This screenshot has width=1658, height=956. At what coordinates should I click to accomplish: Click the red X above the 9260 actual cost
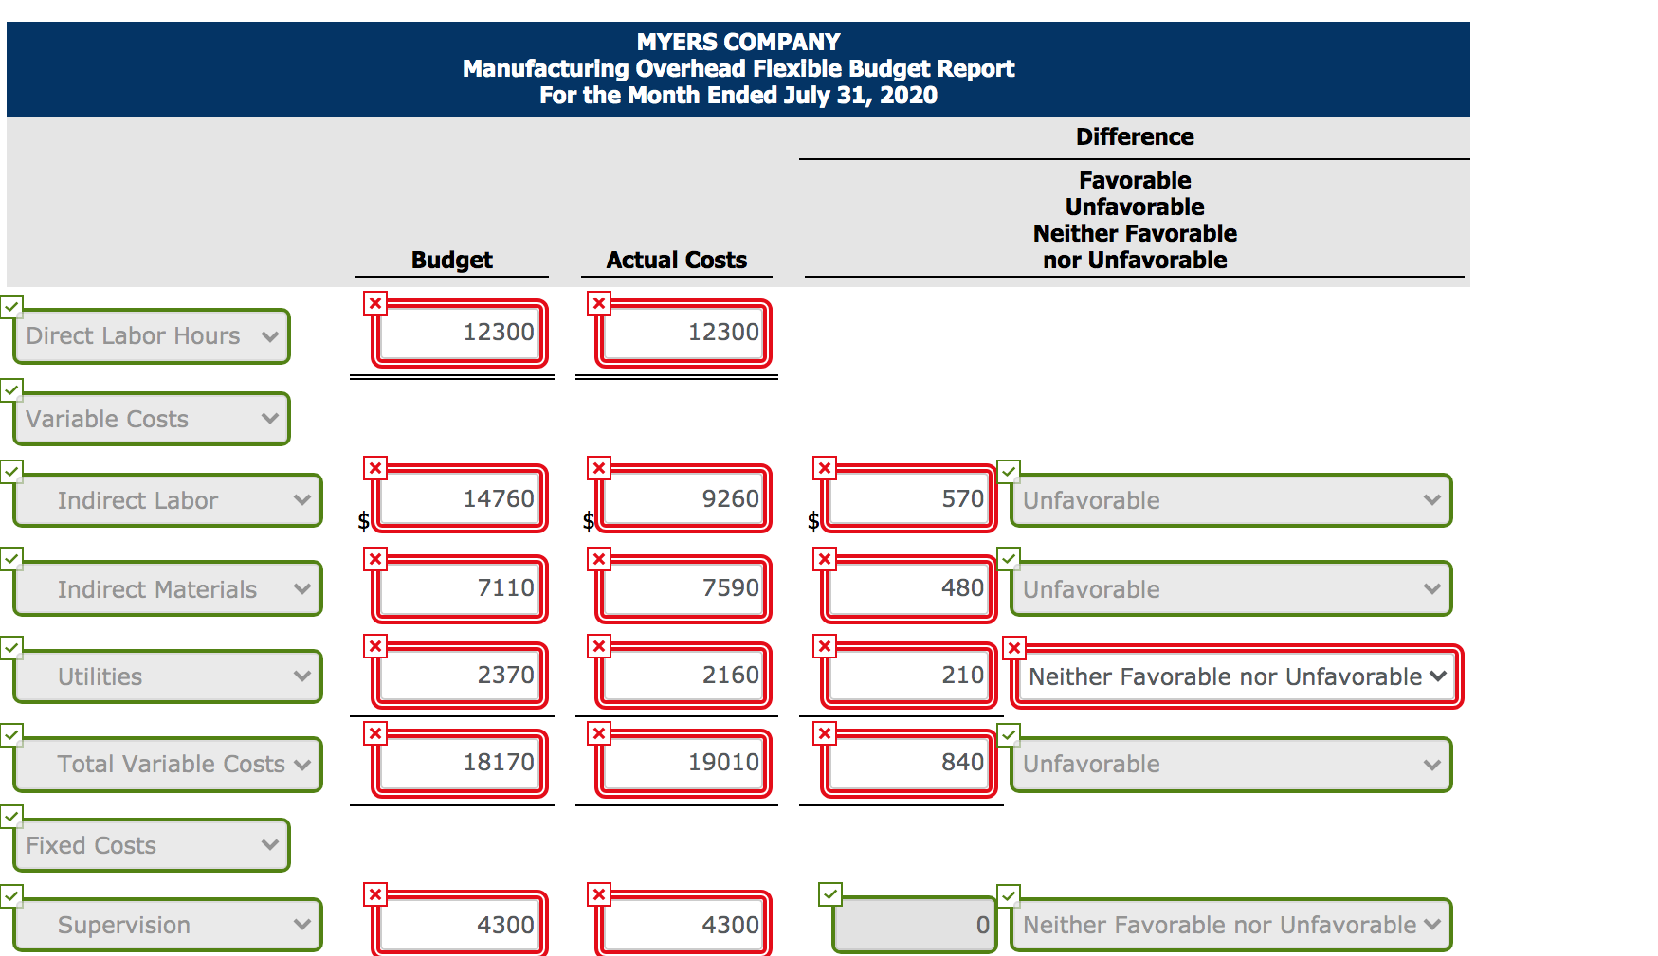pyautogui.click(x=599, y=468)
